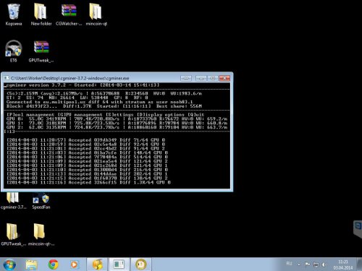Minimize the cgminer console window
362x271 pixels.
tap(201, 78)
